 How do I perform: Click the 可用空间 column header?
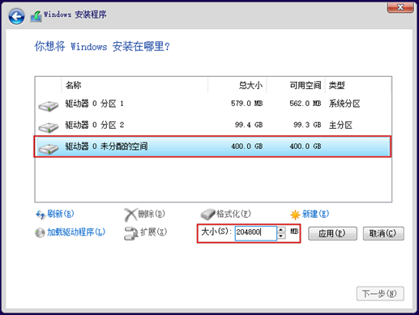pyautogui.click(x=296, y=85)
